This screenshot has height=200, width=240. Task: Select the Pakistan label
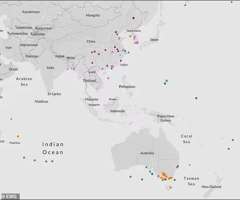click(32, 56)
